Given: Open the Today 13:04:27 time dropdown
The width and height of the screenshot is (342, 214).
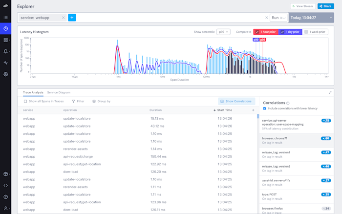Looking at the screenshot, I should [x=311, y=18].
